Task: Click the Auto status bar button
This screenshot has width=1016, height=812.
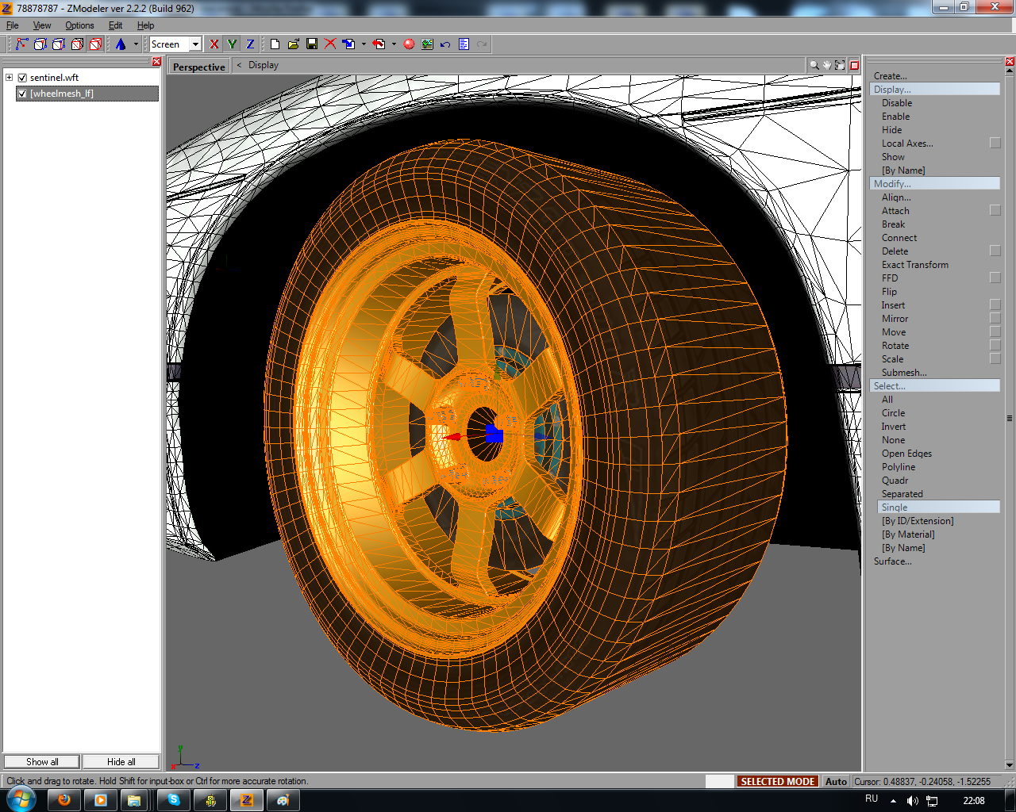Action: coord(836,781)
